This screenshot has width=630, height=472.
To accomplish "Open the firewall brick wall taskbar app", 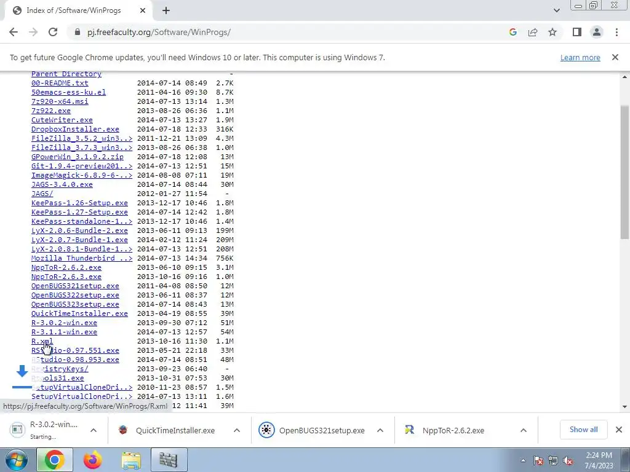I will [169, 460].
